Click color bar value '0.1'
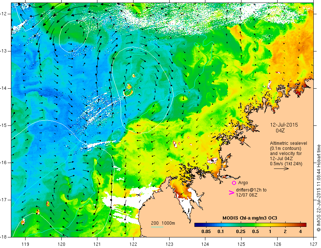Viewport: 321px width, 248px height. click(x=221, y=232)
